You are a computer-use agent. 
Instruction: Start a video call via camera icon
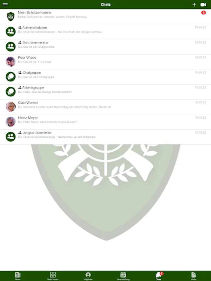click(203, 5)
